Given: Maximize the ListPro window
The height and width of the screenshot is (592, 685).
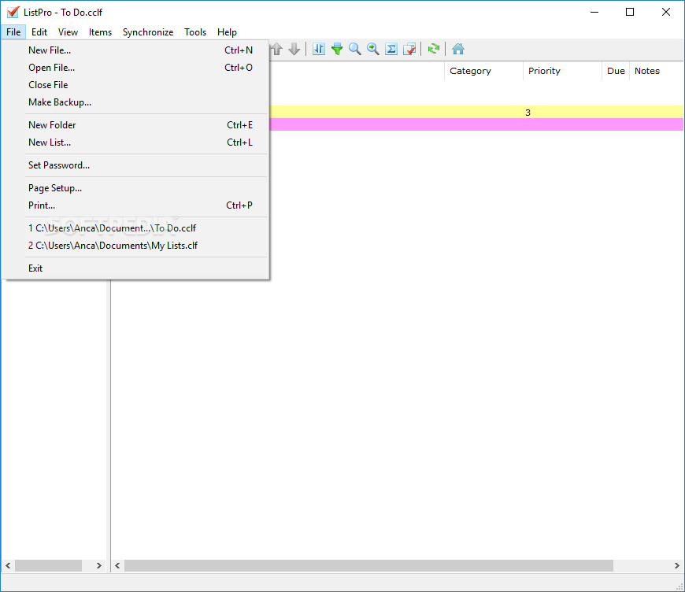Looking at the screenshot, I should tap(630, 13).
